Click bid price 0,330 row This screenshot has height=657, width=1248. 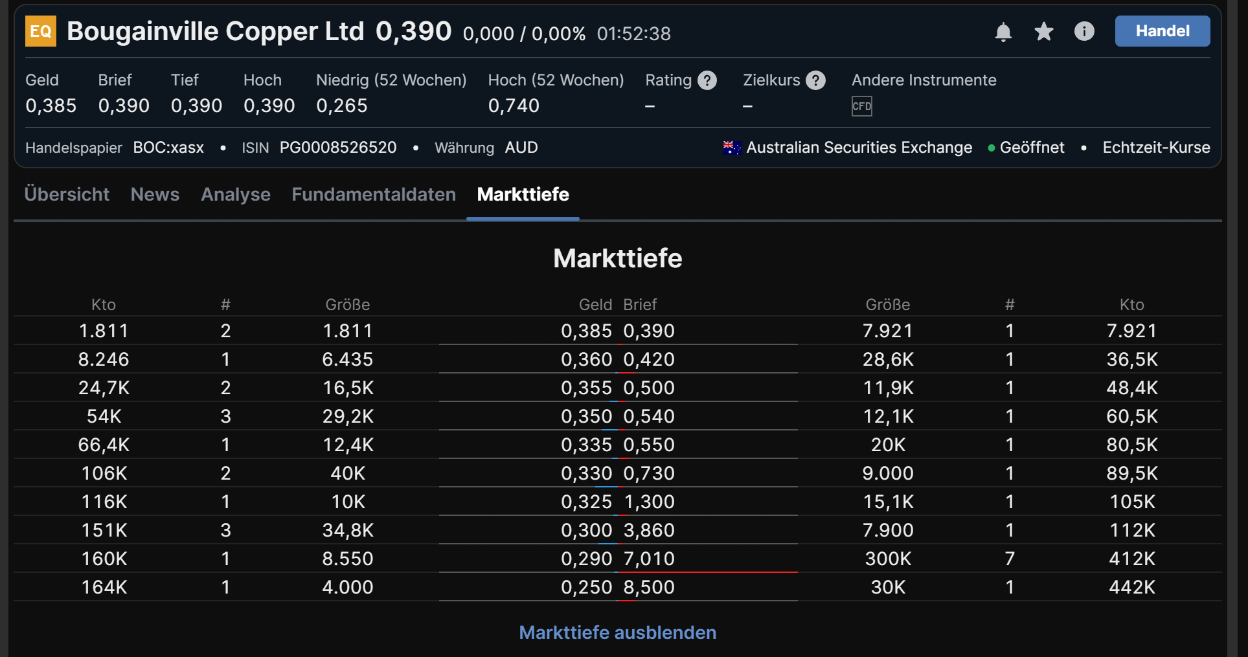[587, 473]
